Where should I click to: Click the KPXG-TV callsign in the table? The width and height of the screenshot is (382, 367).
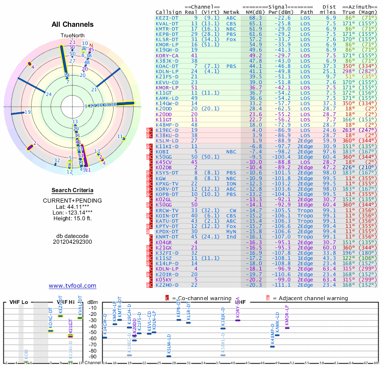[167, 183]
